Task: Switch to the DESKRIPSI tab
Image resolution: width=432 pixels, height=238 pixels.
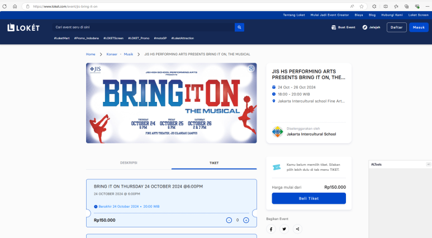Action: pyautogui.click(x=129, y=163)
